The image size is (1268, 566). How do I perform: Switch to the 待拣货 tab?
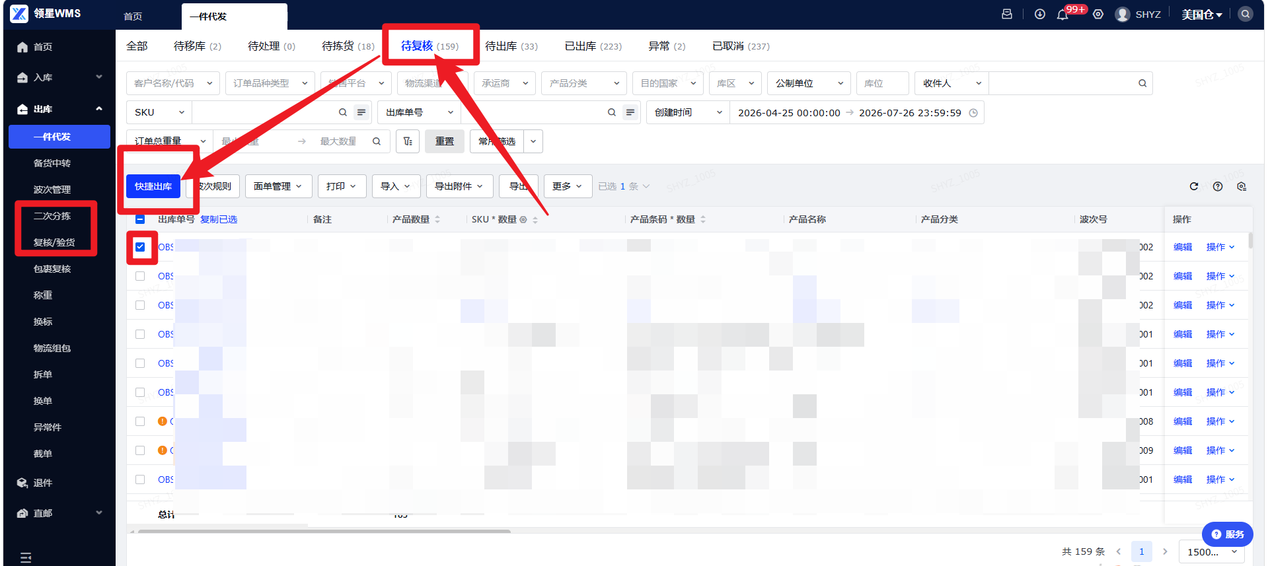[348, 46]
